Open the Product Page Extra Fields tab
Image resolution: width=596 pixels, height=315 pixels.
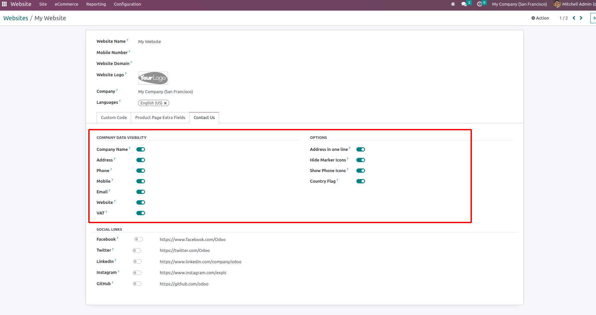[160, 118]
